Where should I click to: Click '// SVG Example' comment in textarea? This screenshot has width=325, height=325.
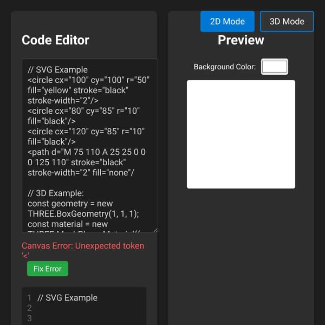57,70
